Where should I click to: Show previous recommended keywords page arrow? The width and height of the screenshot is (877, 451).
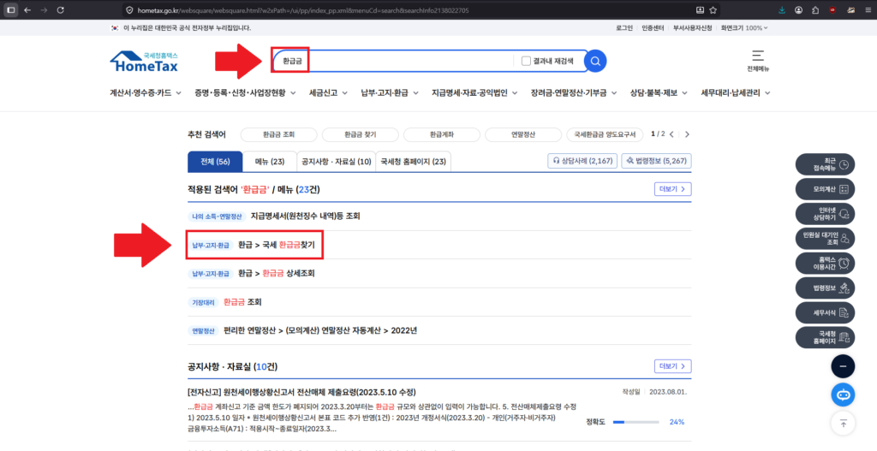pyautogui.click(x=671, y=134)
